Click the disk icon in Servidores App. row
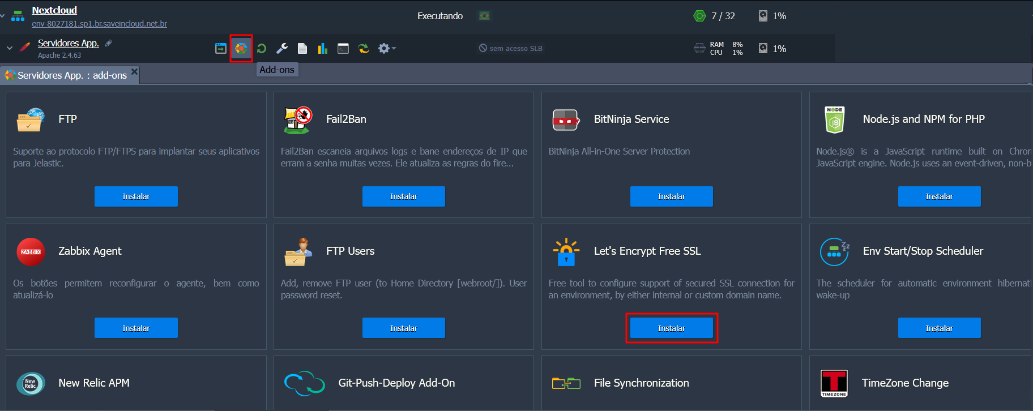This screenshot has width=1033, height=411. click(x=763, y=48)
